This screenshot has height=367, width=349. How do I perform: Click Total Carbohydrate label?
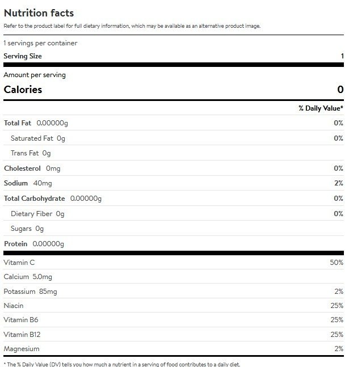(35, 199)
